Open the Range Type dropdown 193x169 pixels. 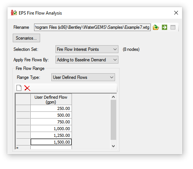pyautogui.click(x=83, y=77)
